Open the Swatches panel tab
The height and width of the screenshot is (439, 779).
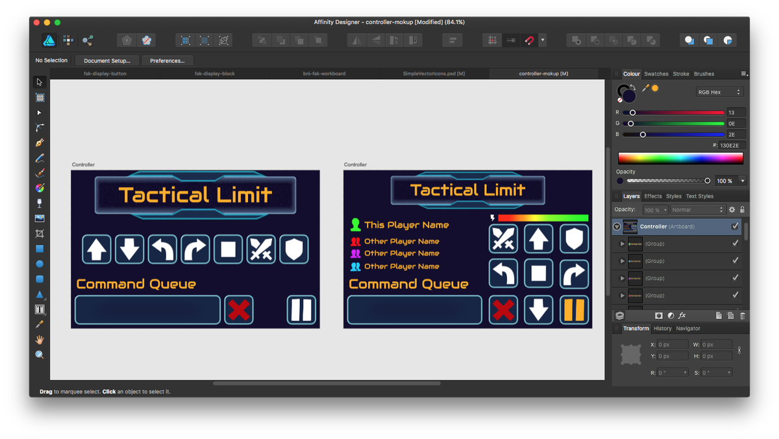click(x=656, y=74)
